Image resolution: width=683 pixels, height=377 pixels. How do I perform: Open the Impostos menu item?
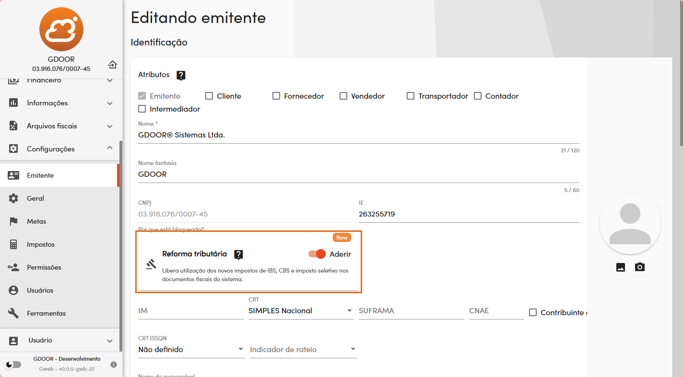pos(59,244)
